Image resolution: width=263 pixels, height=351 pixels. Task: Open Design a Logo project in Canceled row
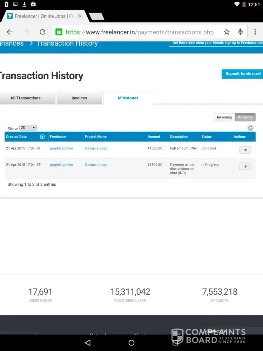point(96,148)
